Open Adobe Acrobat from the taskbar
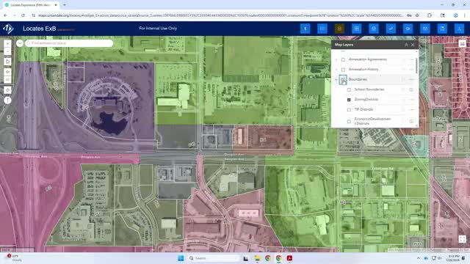Screen dimensions: 470x264 289,258
